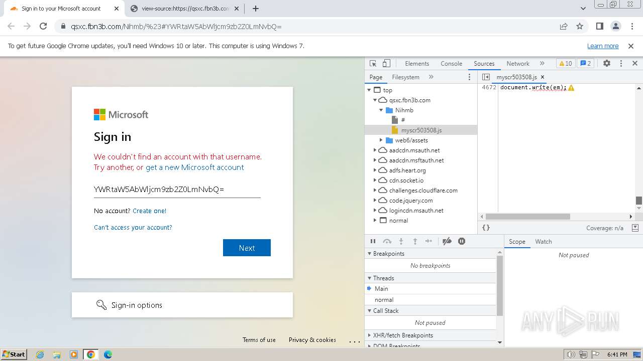Open Internet Explorer from taskbar

click(40, 354)
